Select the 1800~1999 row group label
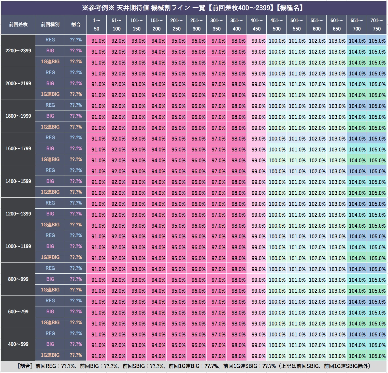Viewport: 388px width, 373px height. click(x=18, y=116)
